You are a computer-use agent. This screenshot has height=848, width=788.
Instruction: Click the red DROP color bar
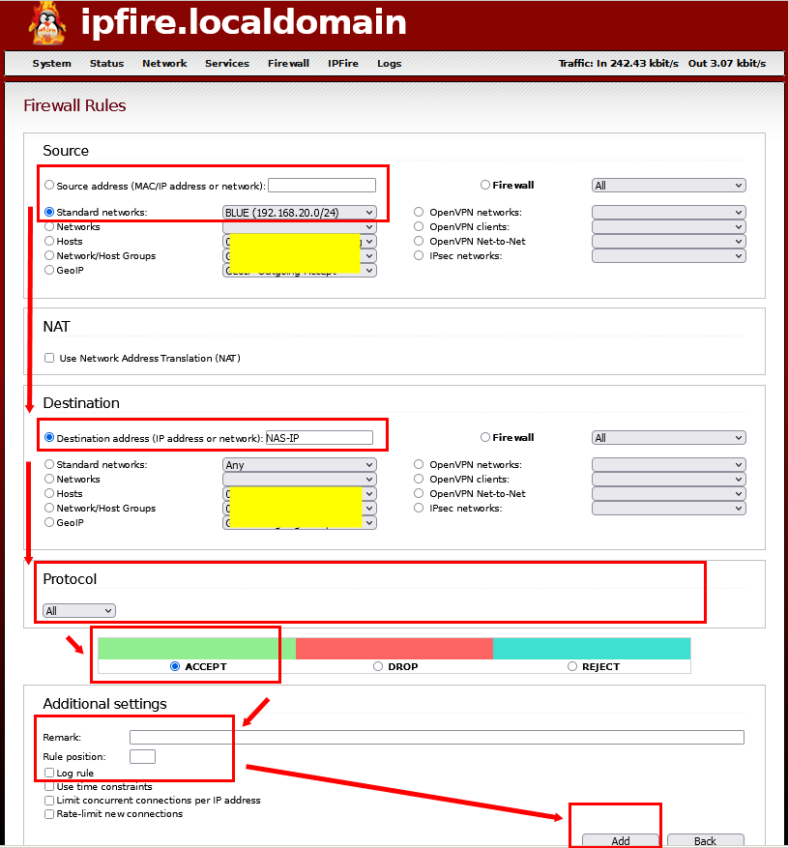pyautogui.click(x=394, y=649)
